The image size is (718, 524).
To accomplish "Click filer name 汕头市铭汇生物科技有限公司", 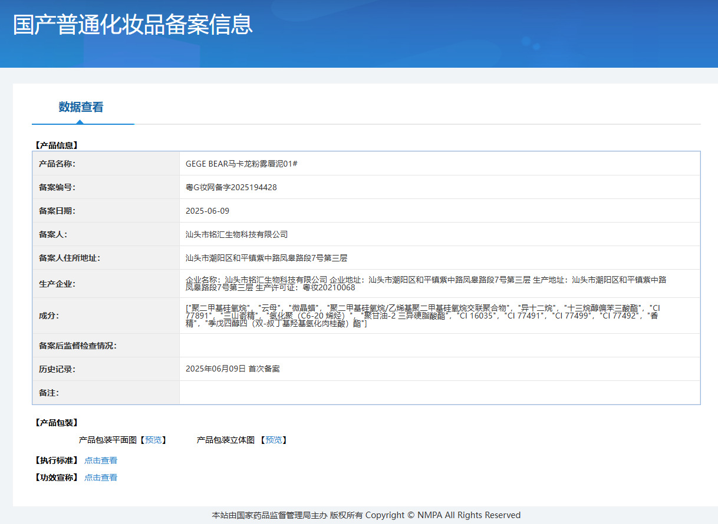I will pyautogui.click(x=236, y=234).
